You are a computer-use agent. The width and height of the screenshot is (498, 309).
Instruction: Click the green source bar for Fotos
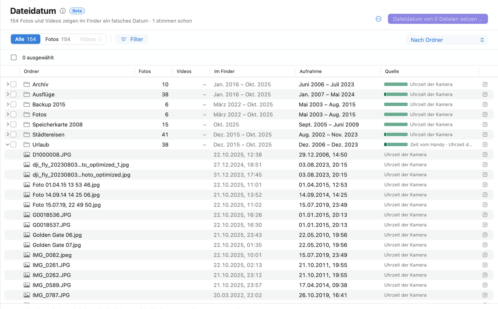(x=396, y=114)
